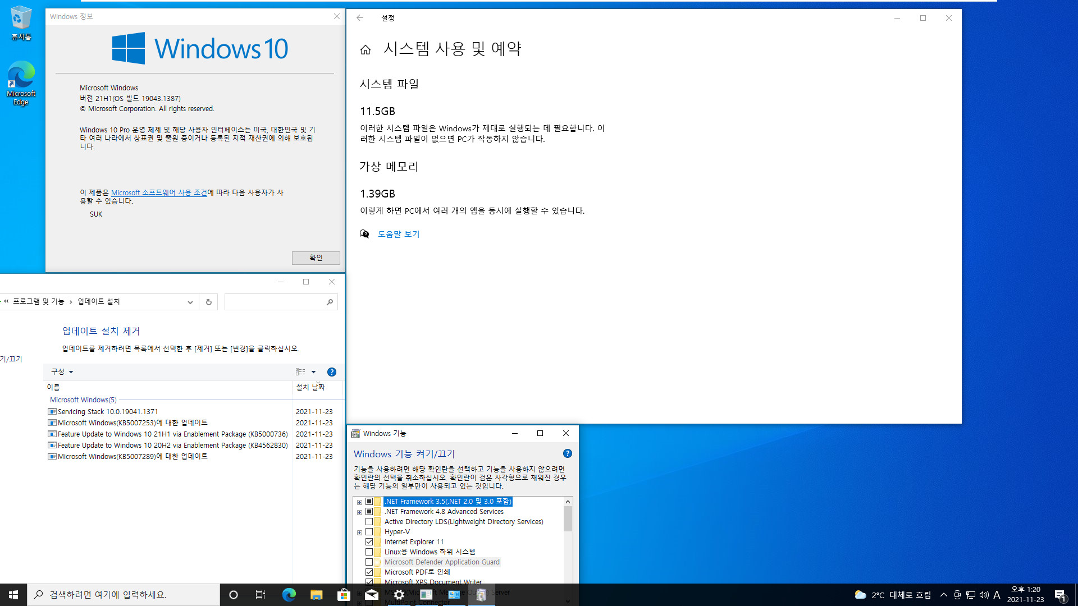Image resolution: width=1078 pixels, height=606 pixels.
Task: Uncheck Internet Explorer 11 feature
Action: tap(369, 542)
